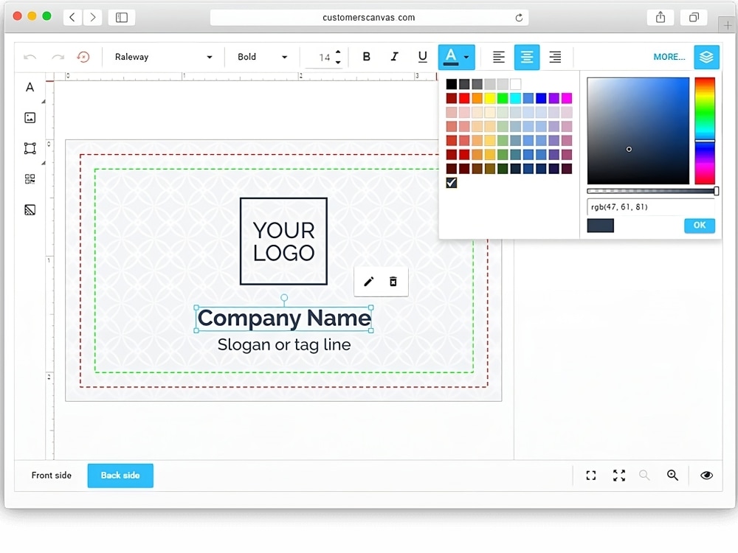The image size is (738, 553).
Task: Select the Slogan or tag line text
Action: click(x=284, y=344)
